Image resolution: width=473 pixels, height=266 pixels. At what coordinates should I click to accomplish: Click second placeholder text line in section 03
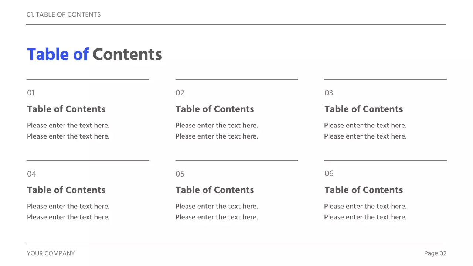[365, 136]
